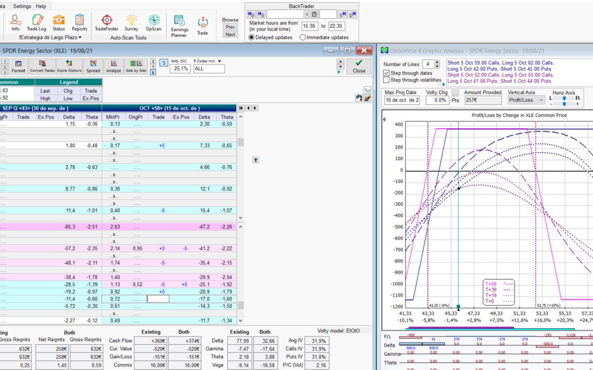Open the Trade Log
The image size is (593, 370).
tap(37, 22)
